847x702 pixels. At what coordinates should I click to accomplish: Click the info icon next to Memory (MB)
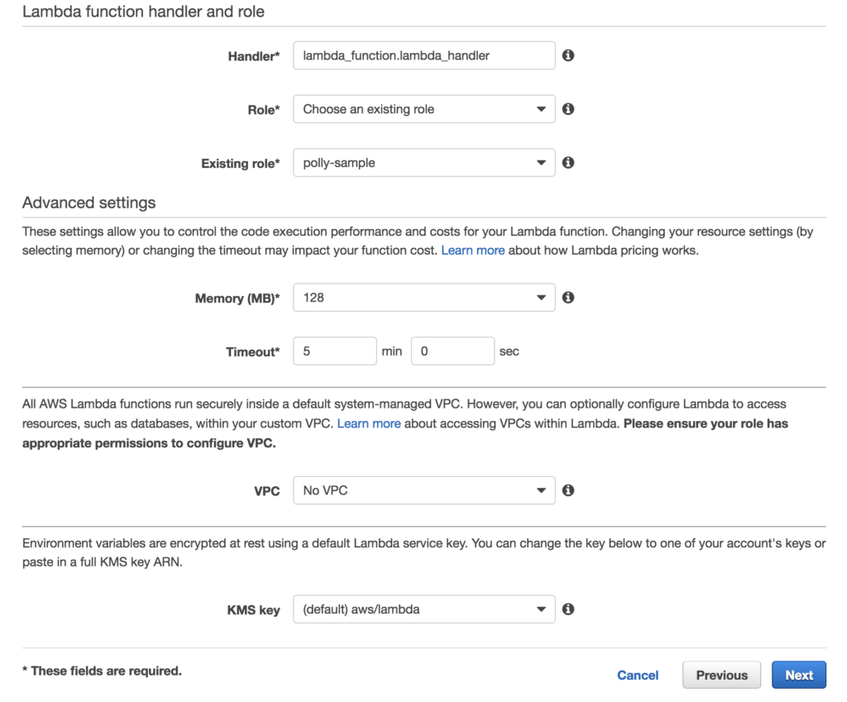[567, 297]
